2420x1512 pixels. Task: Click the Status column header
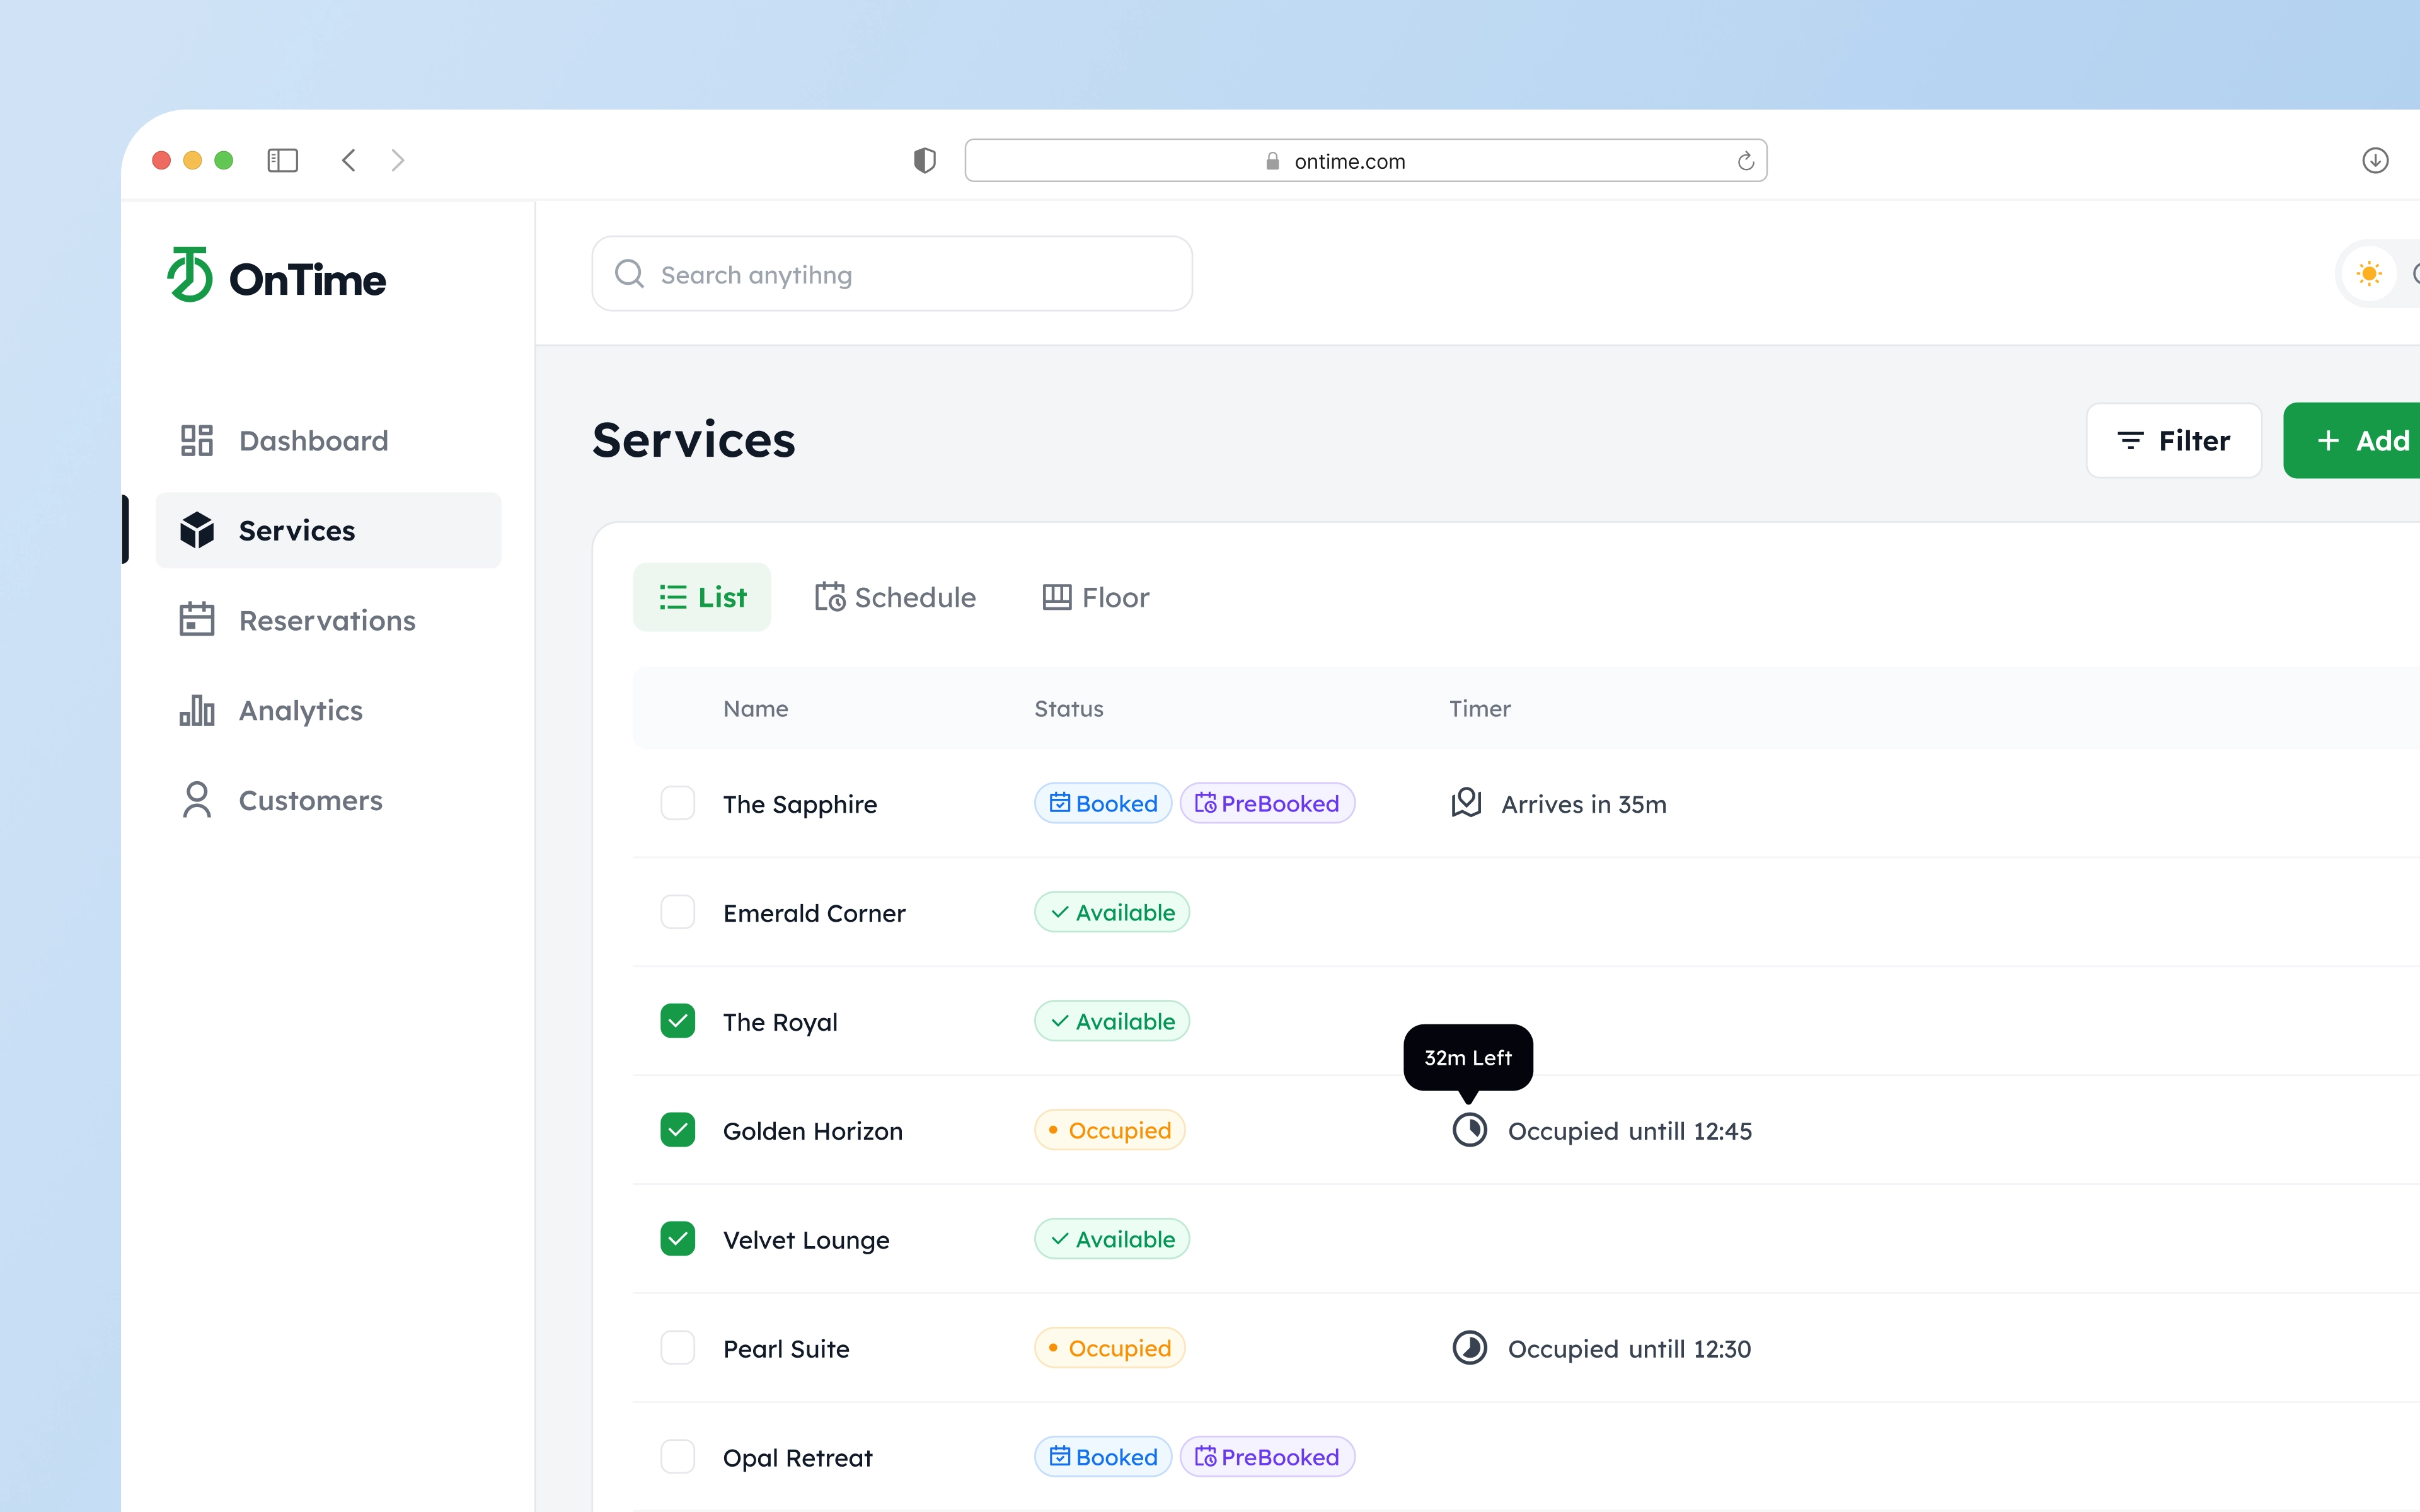coord(1069,708)
